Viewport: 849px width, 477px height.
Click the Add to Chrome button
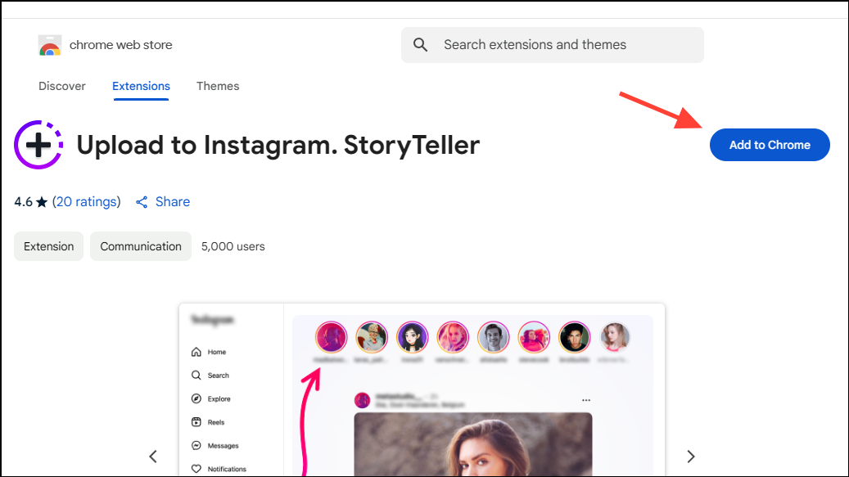click(x=770, y=145)
